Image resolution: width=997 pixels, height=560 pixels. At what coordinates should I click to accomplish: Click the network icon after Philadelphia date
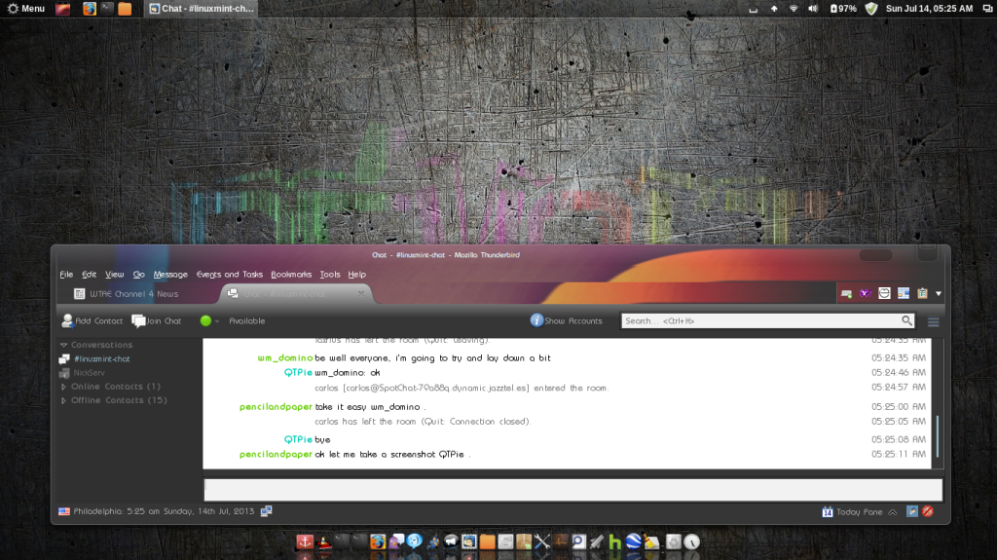pyautogui.click(x=267, y=511)
